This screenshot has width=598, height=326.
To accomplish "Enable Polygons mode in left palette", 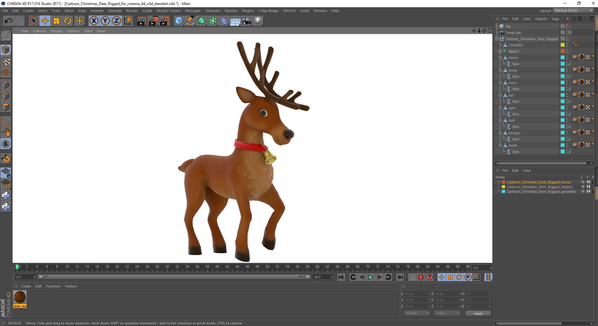I will pos(6,107).
